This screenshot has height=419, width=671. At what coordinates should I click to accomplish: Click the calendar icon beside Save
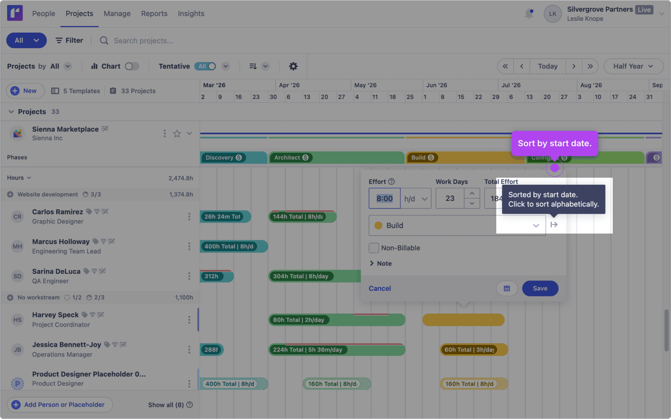507,288
